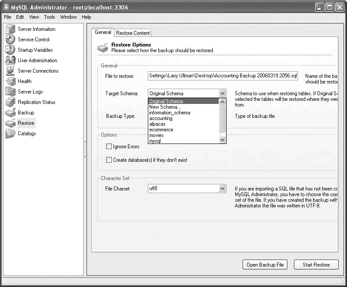The height and width of the screenshot is (287, 347).
Task: Close the MySQL Administrator window
Action: (340, 7)
